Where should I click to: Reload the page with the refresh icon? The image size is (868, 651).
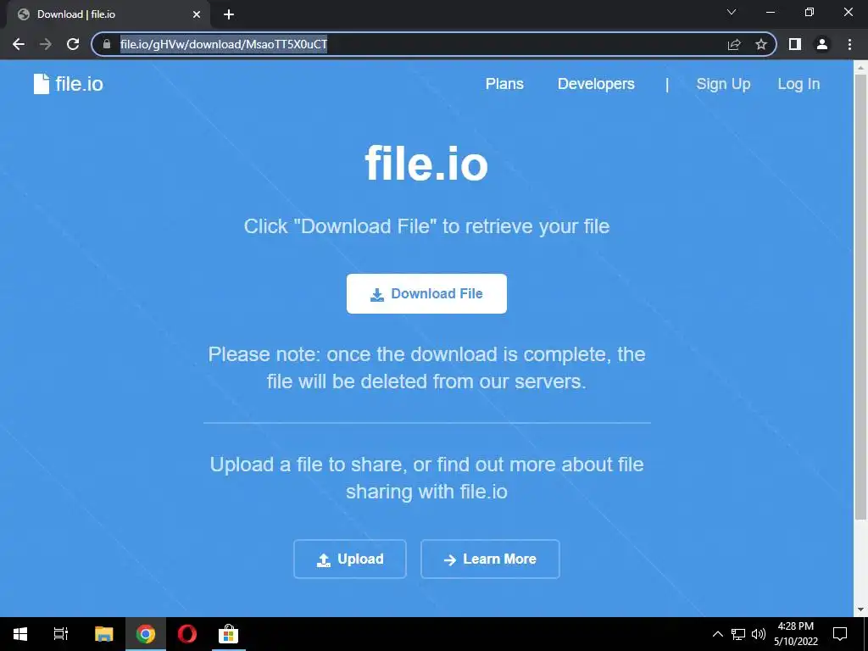point(73,44)
